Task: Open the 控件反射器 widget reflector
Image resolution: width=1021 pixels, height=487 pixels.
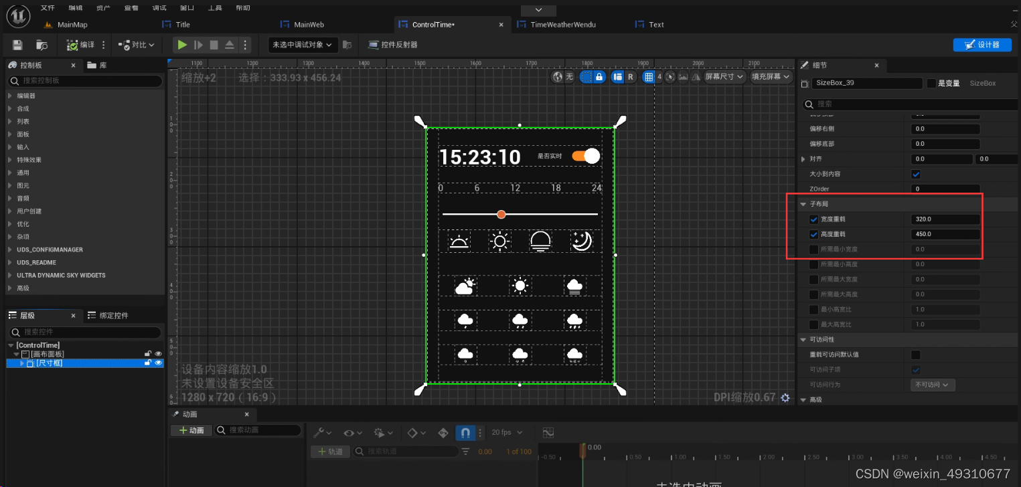Action: tap(393, 45)
